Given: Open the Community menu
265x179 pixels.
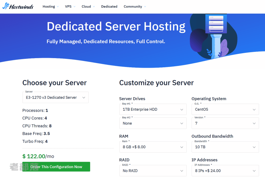Looking at the screenshot, I should pos(133,7).
